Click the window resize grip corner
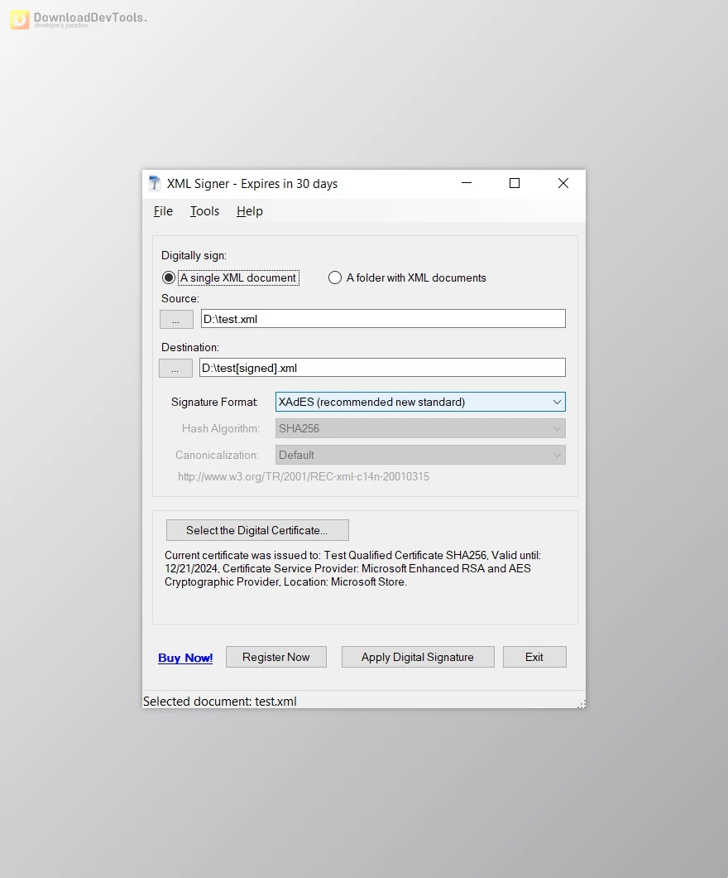This screenshot has height=878, width=728. pos(582,704)
